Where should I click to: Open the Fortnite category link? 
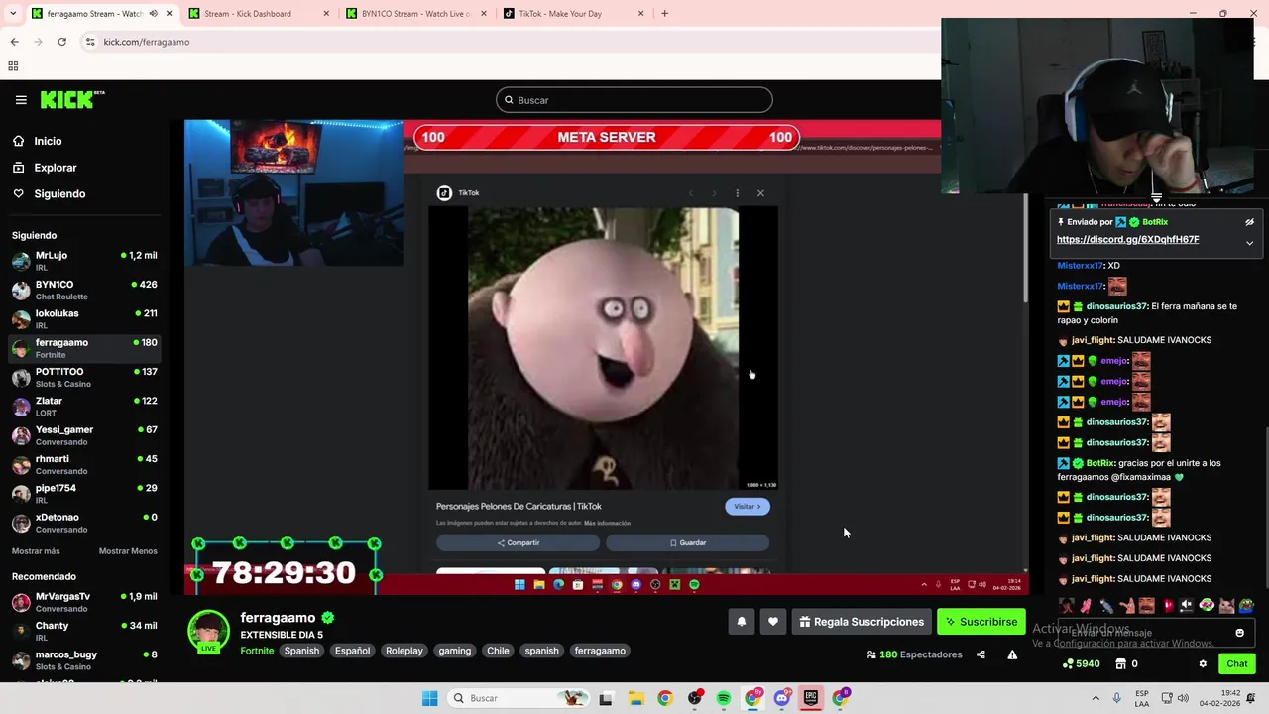257,651
